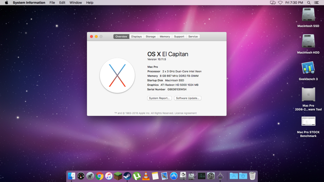Launch Google Chrome from the Dock

99,176
